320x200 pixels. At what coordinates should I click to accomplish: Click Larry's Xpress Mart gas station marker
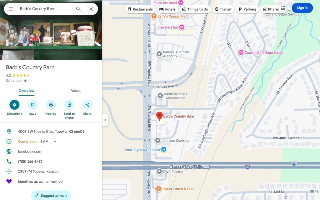(154, 16)
